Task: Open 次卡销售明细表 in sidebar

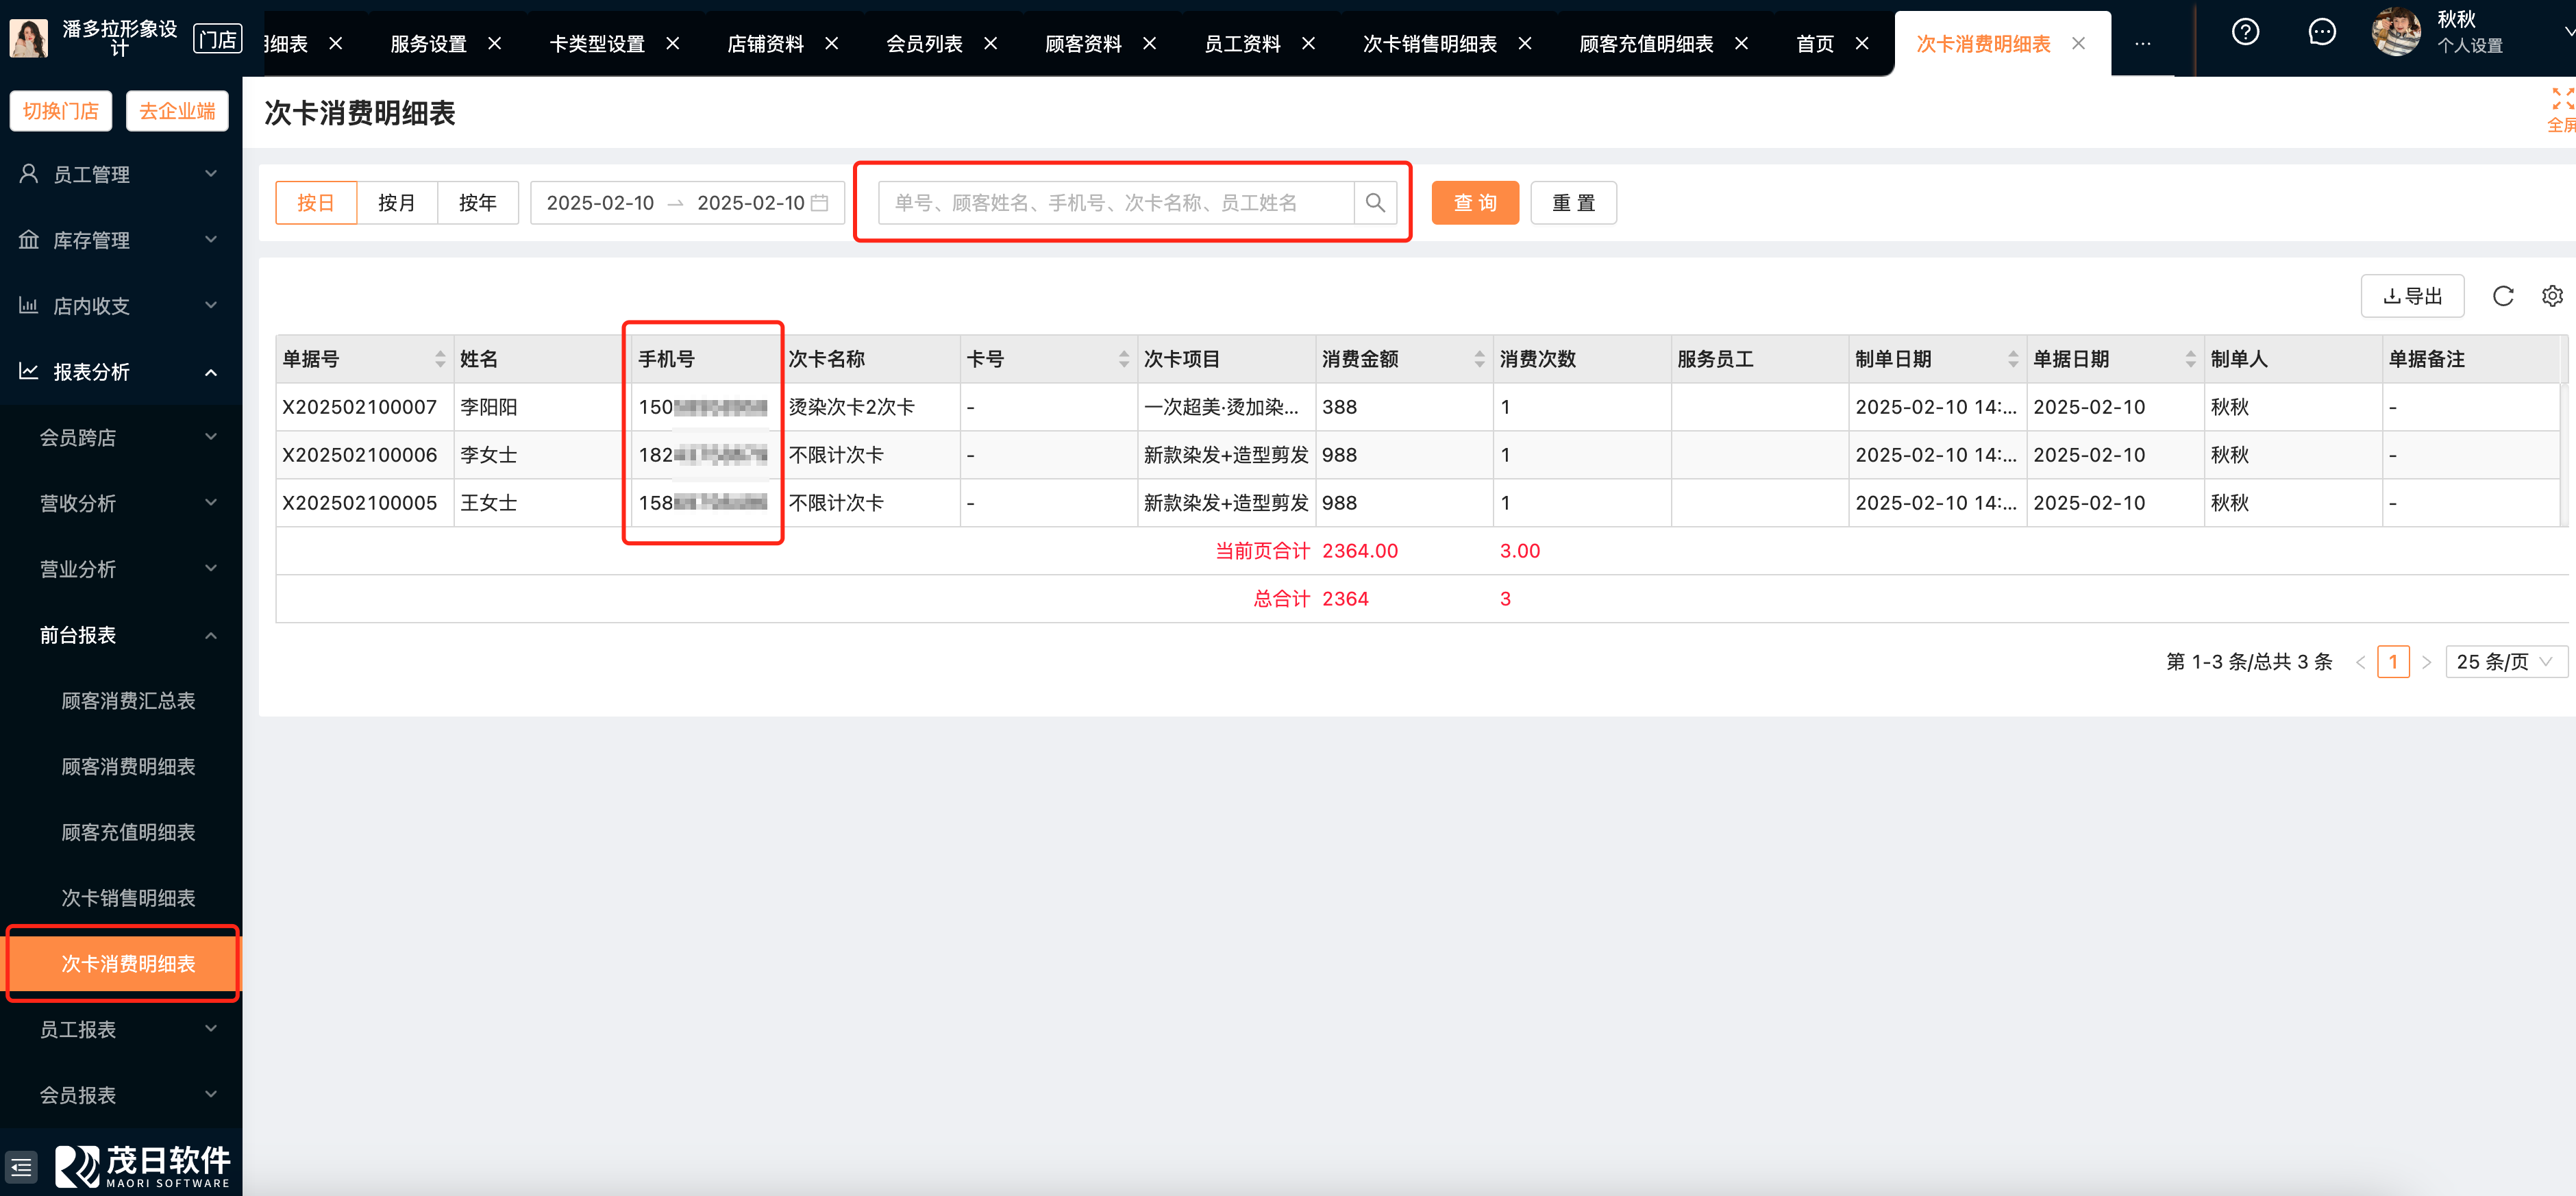Action: point(128,898)
